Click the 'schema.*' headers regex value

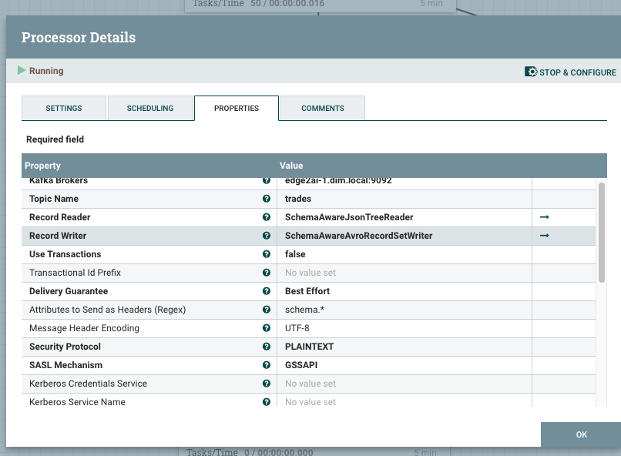304,310
